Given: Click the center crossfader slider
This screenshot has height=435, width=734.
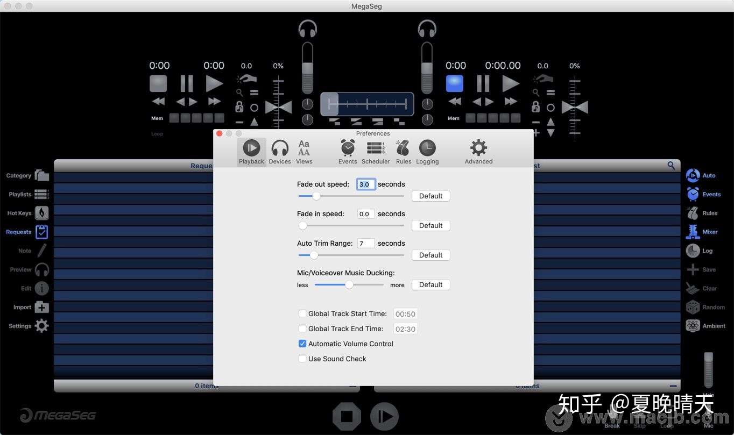Looking at the screenshot, I should pyautogui.click(x=368, y=104).
